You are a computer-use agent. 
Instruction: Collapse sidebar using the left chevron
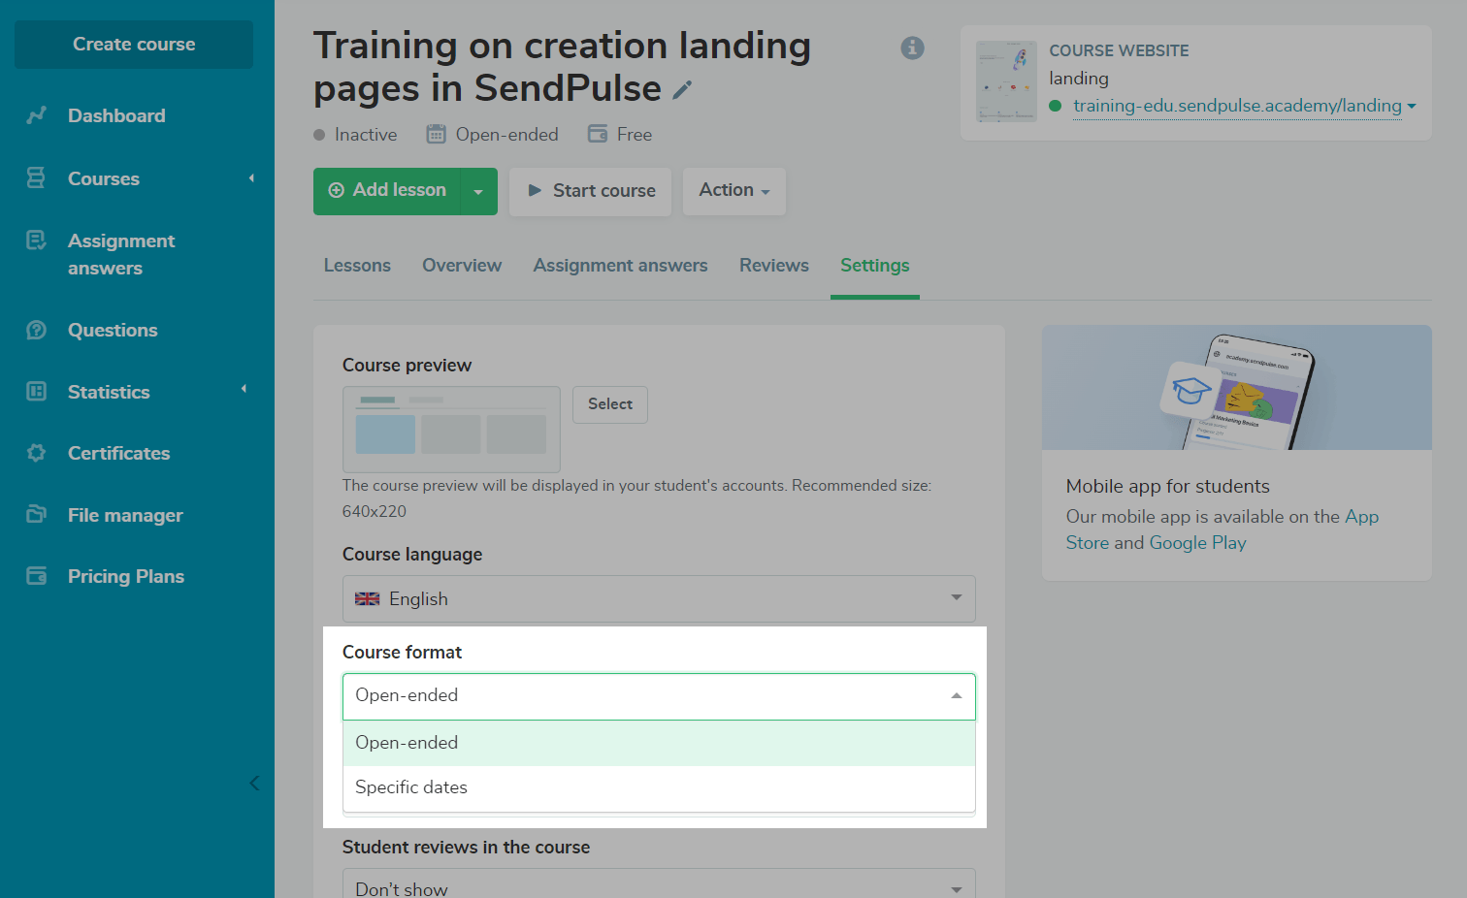254,783
